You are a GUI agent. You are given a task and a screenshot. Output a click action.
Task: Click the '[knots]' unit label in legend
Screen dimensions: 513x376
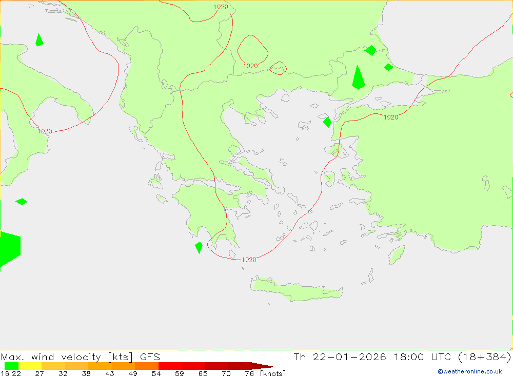coord(273,373)
